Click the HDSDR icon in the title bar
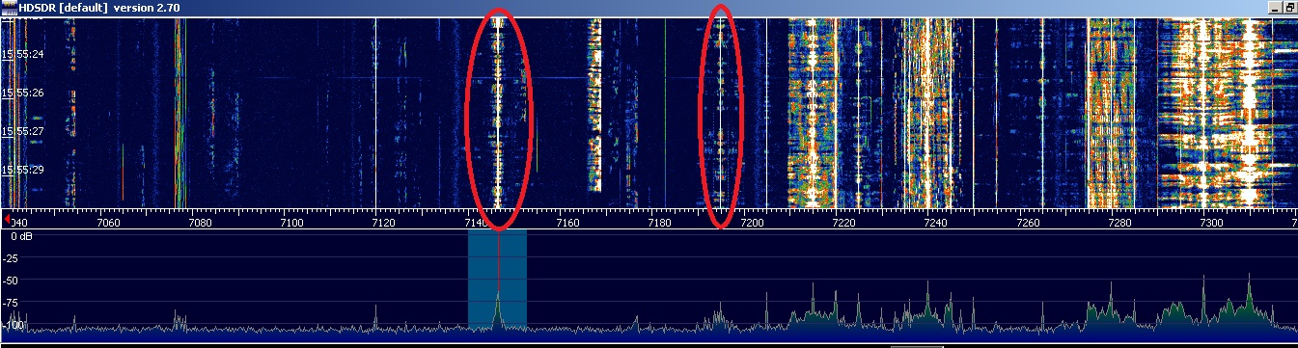The width and height of the screenshot is (1298, 348). 10,8
